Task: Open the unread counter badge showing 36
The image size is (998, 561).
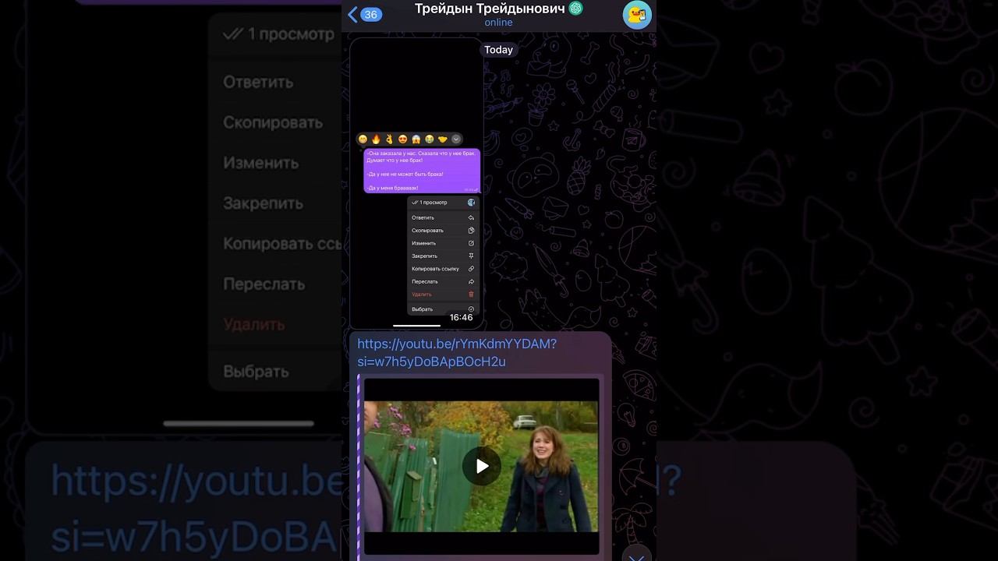Action: click(x=370, y=15)
